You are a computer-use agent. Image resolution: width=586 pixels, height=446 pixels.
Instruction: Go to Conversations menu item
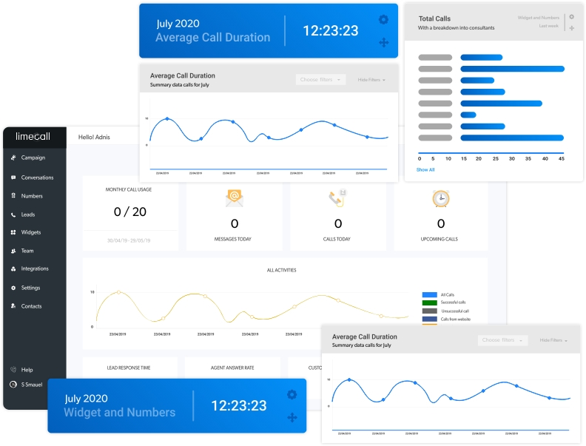38,178
